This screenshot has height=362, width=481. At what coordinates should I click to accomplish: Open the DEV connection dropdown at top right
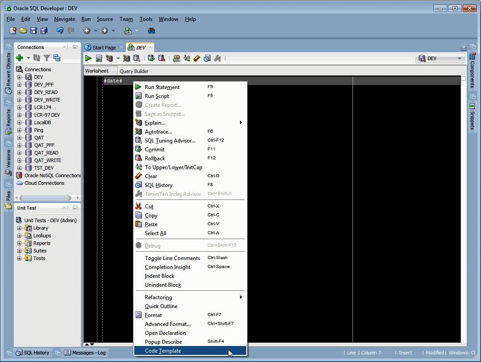[440, 58]
